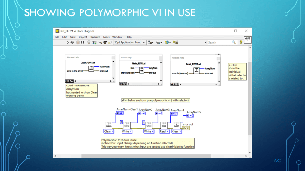Open the Window menu
The image size is (305, 171).
point(118,37)
